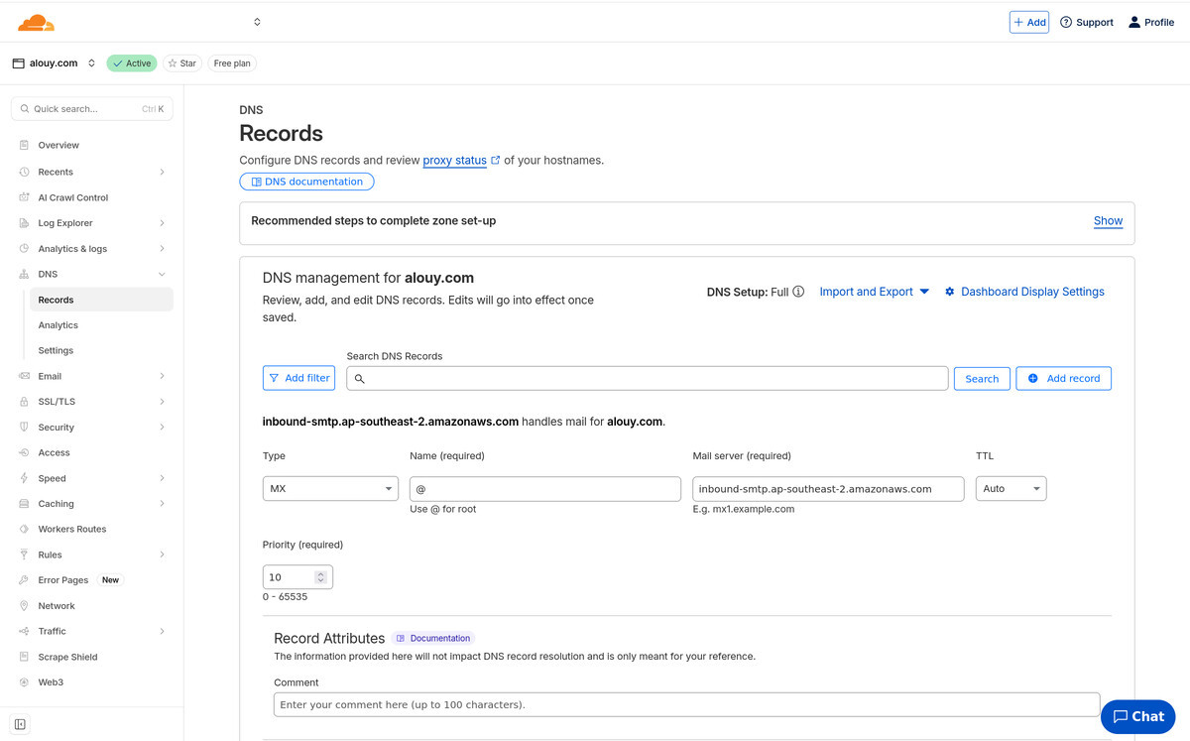1190x741 pixels.
Task: Open the Record Type MX dropdown
Action: pos(330,489)
